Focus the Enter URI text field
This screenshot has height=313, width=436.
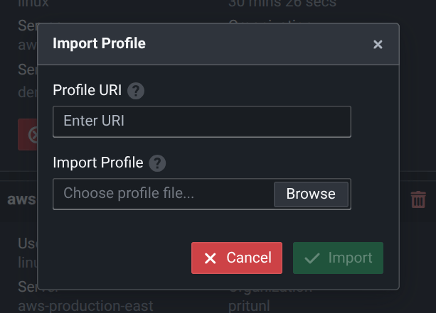click(201, 121)
